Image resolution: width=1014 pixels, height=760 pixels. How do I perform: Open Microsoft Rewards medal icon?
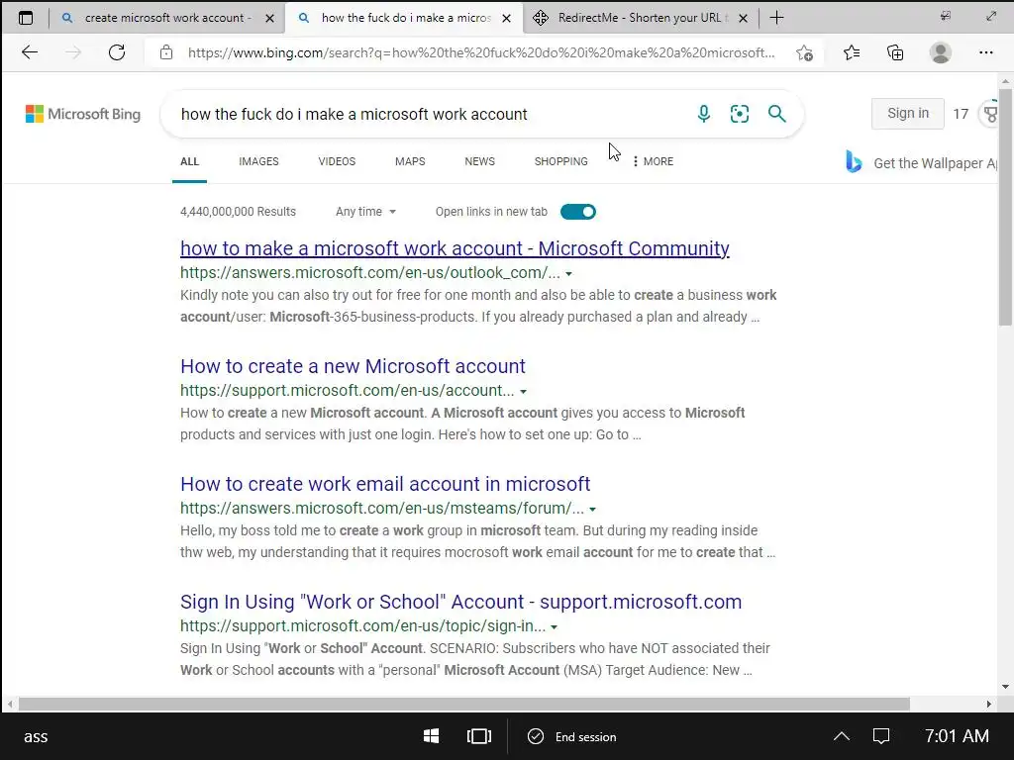[990, 114]
